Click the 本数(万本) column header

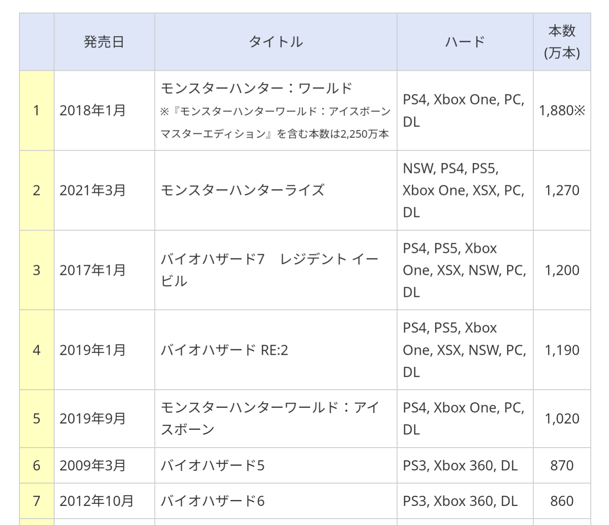tap(562, 42)
